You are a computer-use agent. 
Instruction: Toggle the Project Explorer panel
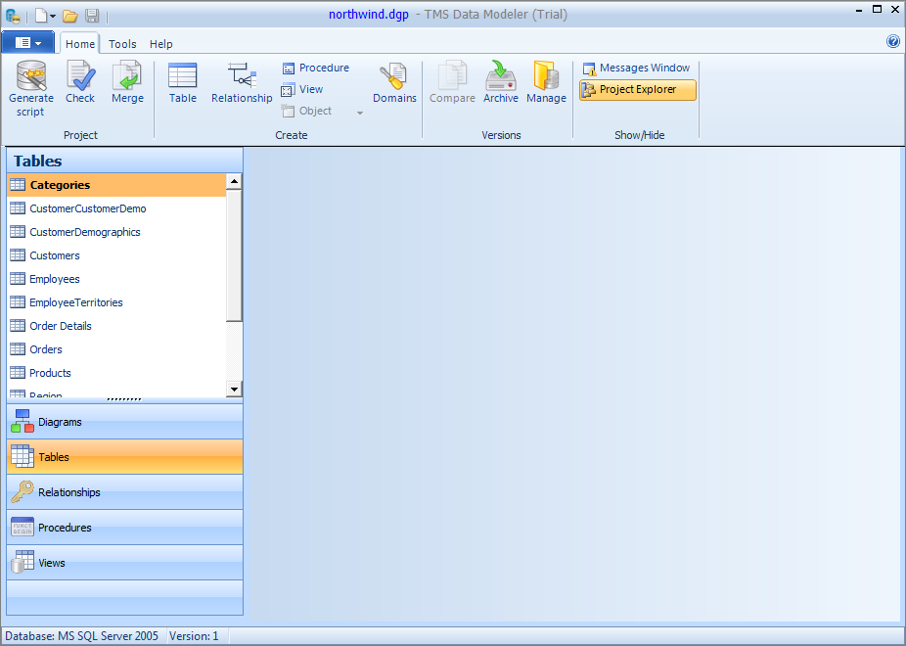point(638,90)
